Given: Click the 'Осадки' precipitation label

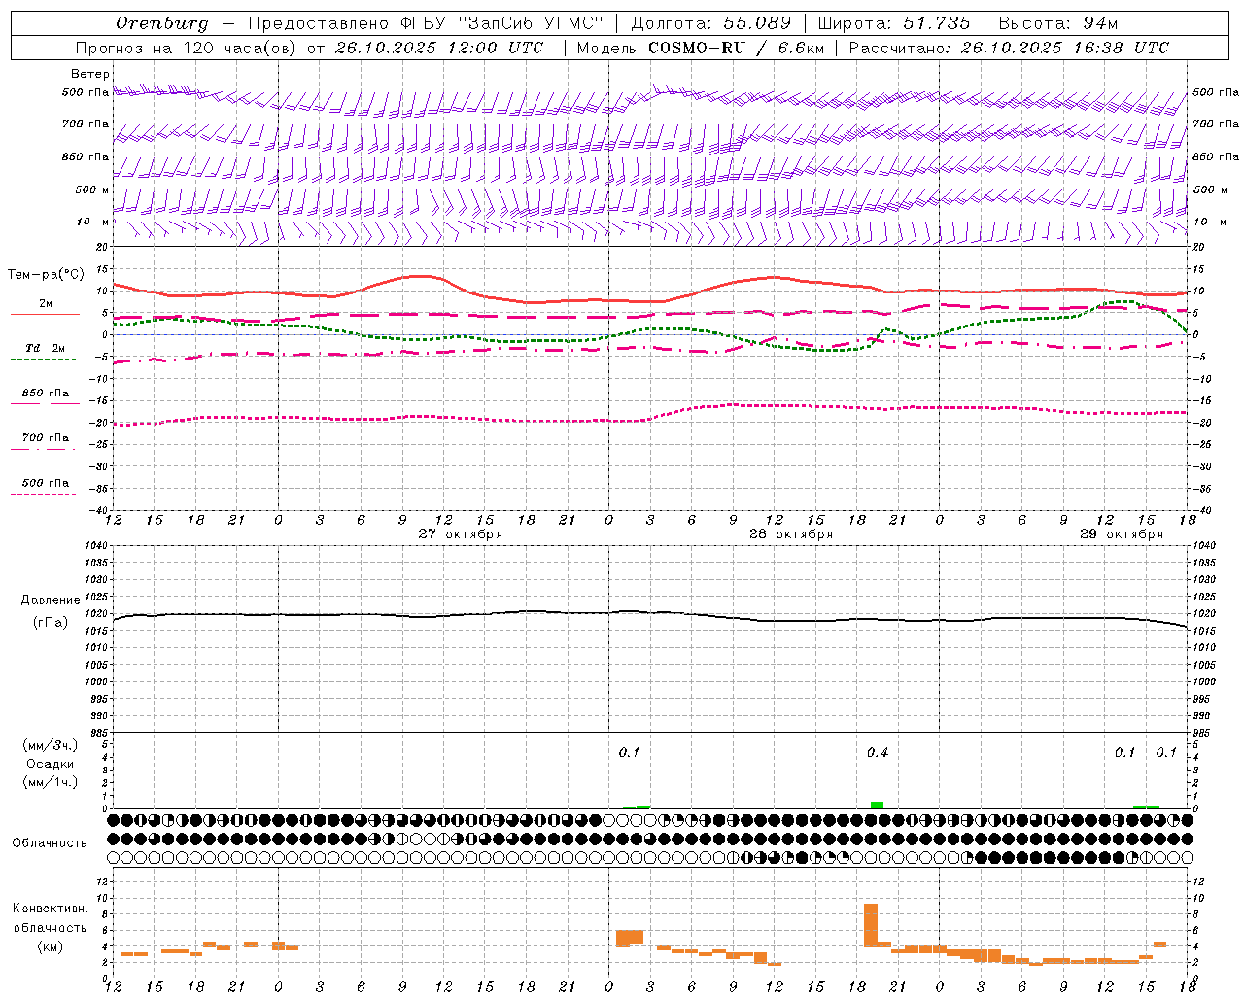Looking at the screenshot, I should pos(51,764).
